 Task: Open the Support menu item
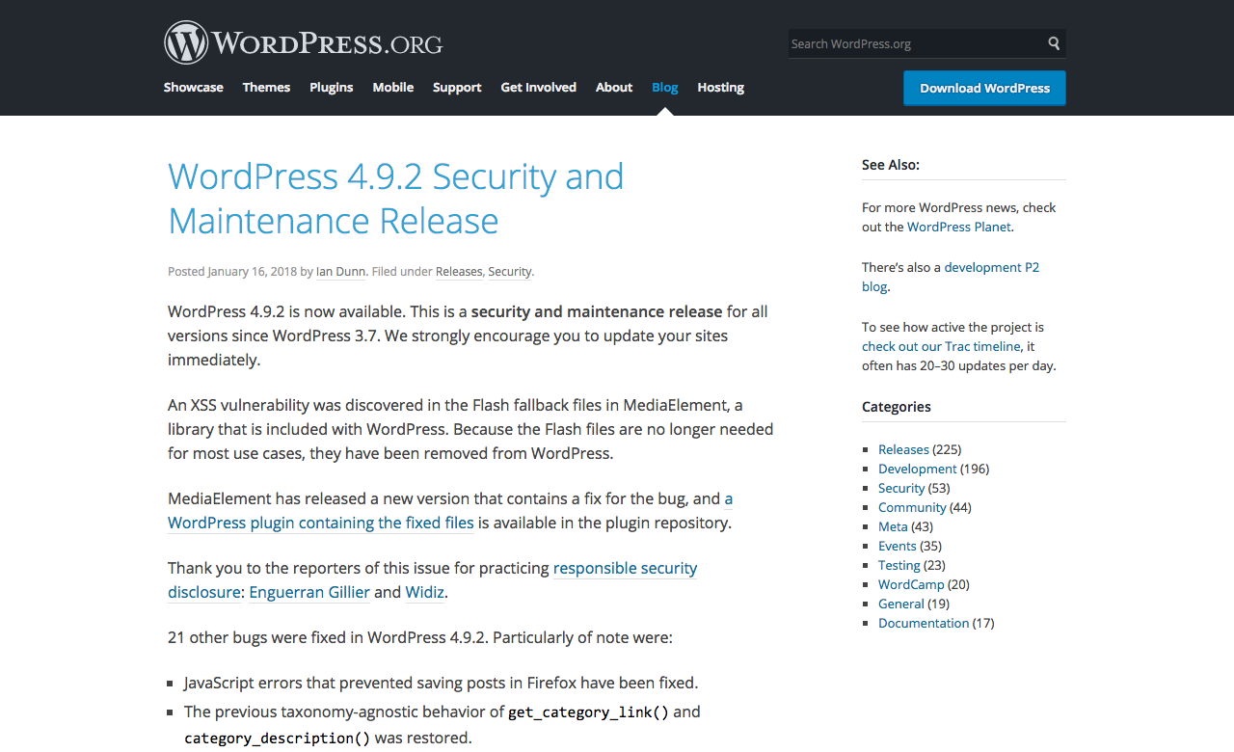click(x=457, y=87)
